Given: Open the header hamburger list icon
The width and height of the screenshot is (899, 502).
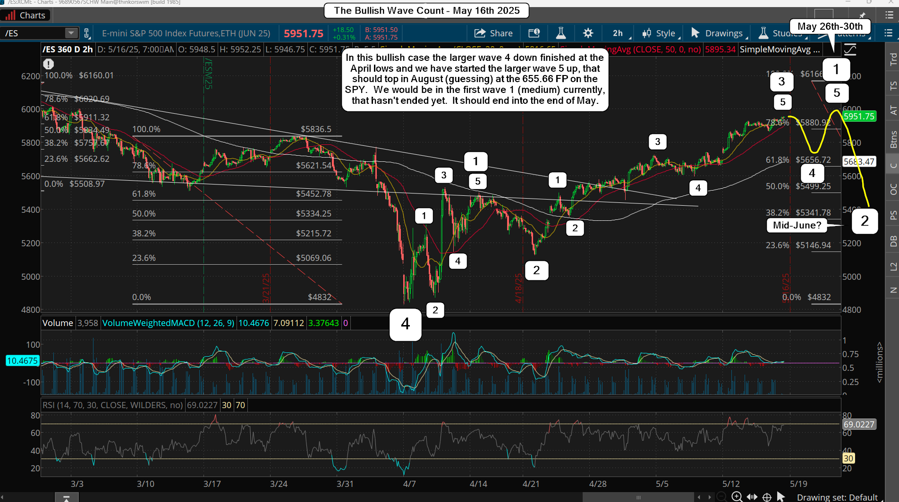Looking at the screenshot, I should 889,15.
